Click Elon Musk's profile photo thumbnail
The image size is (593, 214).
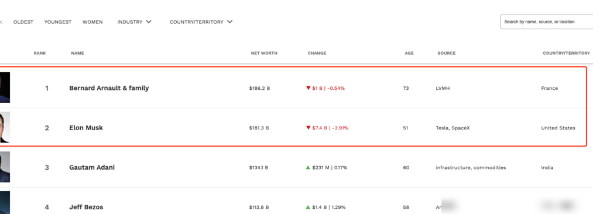(5, 127)
